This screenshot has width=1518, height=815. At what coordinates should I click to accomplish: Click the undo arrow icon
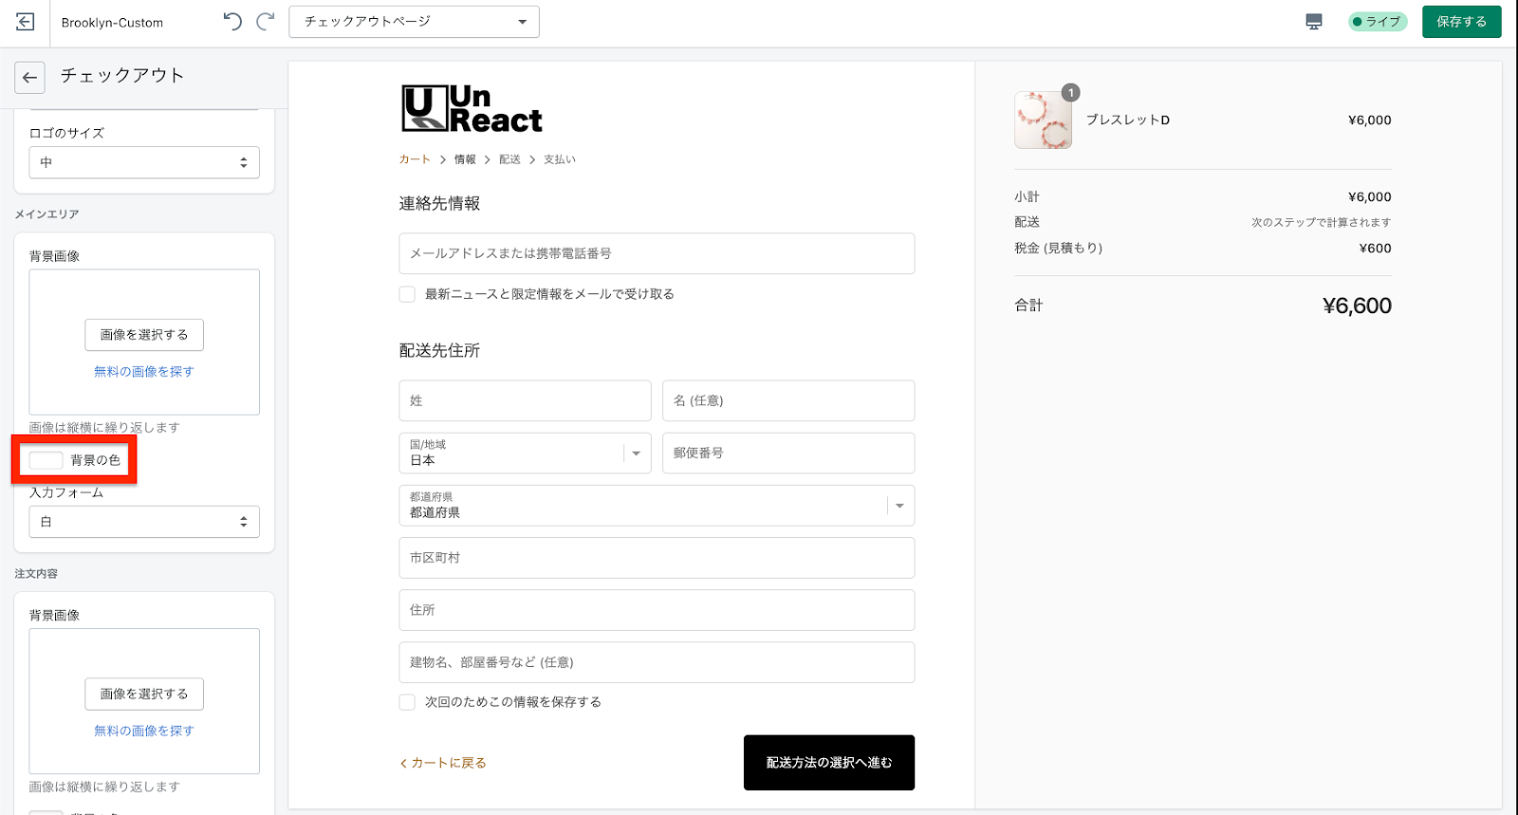(x=232, y=22)
